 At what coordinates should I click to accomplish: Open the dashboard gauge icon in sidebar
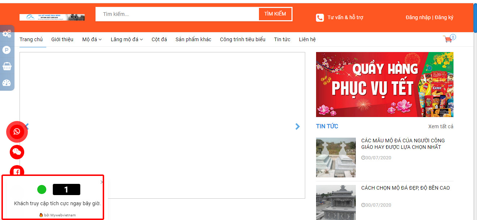[x=7, y=83]
